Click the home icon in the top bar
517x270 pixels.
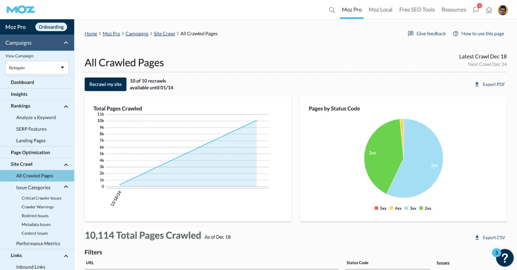click(x=489, y=9)
